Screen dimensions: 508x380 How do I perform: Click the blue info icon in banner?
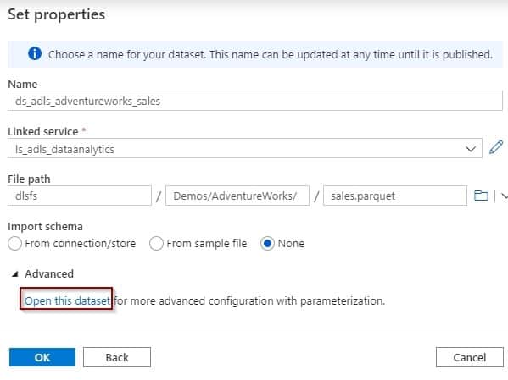click(35, 53)
